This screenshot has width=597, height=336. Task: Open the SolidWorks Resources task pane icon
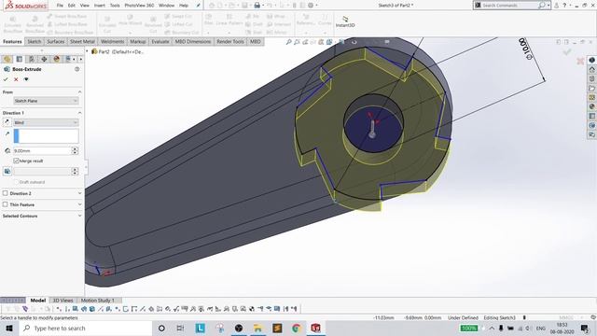coord(591,70)
